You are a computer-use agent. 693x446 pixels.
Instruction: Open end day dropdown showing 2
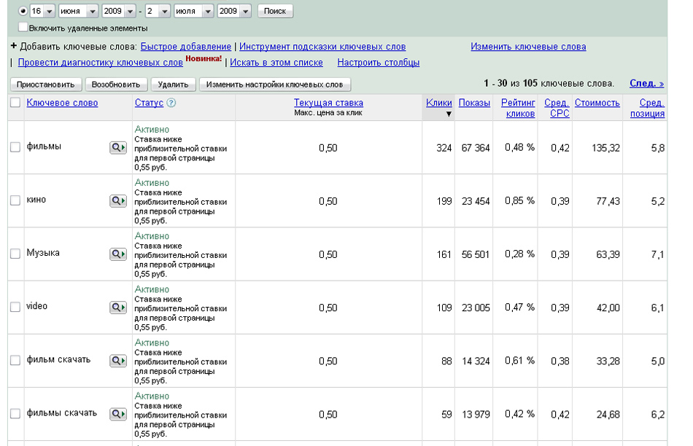158,11
